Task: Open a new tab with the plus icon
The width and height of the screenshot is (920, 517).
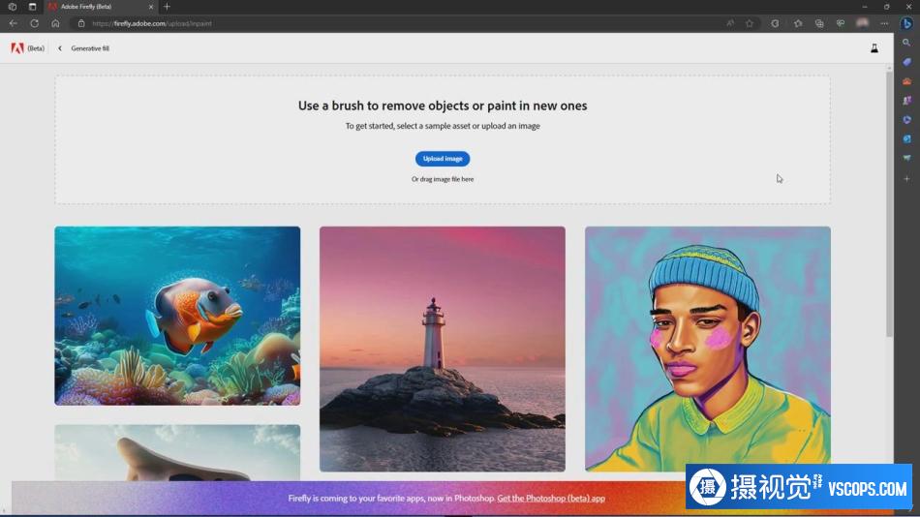Action: pyautogui.click(x=167, y=7)
